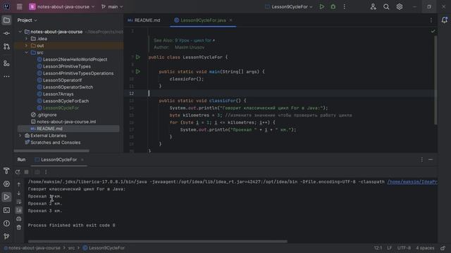Open Lesson7Arrays in project tree
Image resolution: width=451 pixels, height=253 pixels.
coord(58,94)
